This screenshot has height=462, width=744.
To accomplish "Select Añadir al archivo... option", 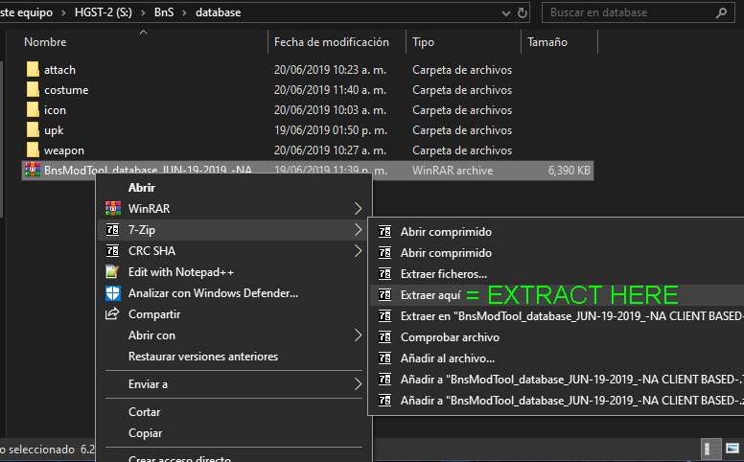I will click(448, 358).
